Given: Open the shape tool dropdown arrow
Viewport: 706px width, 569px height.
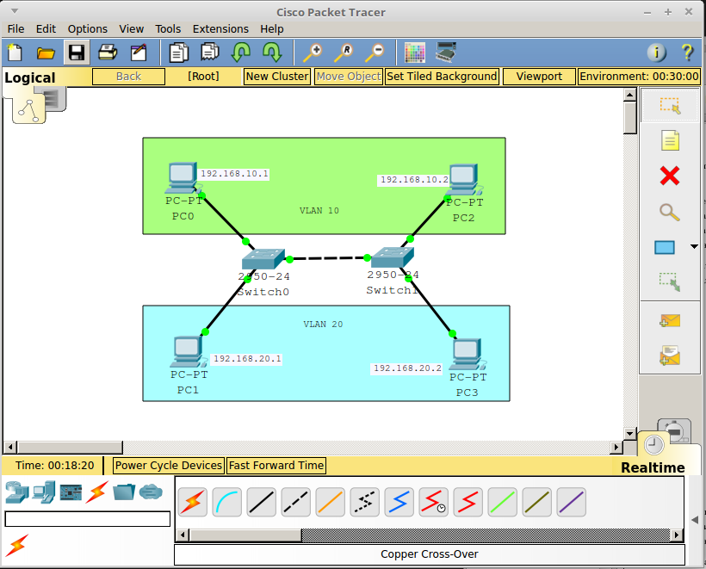Looking at the screenshot, I should tap(694, 247).
